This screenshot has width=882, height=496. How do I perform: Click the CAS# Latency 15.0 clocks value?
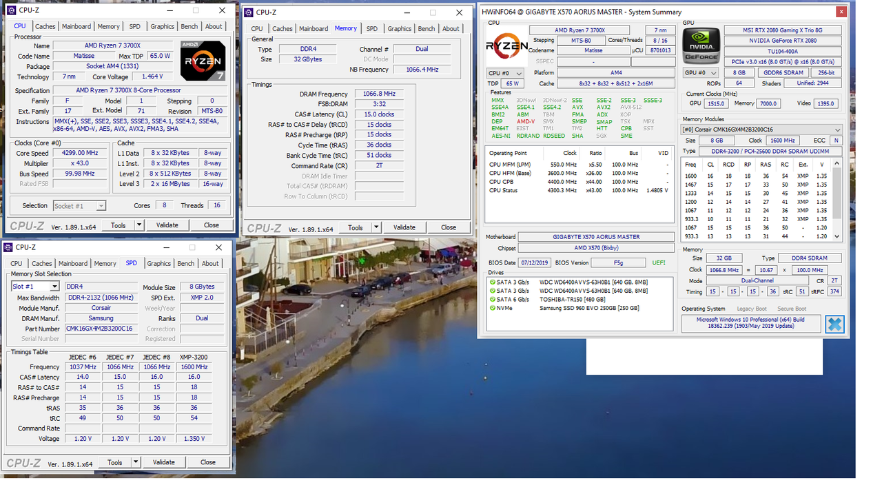(x=380, y=114)
